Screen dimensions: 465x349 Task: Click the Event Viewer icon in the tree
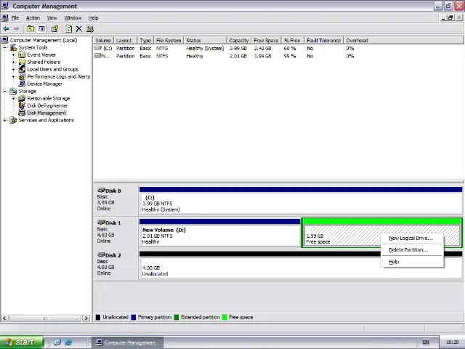point(22,55)
